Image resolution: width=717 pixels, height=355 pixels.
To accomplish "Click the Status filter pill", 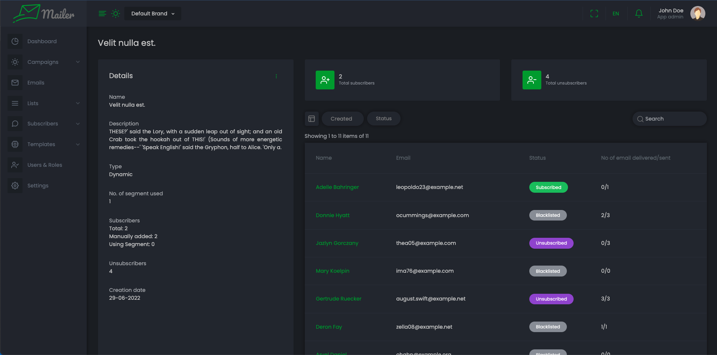I will click(383, 119).
